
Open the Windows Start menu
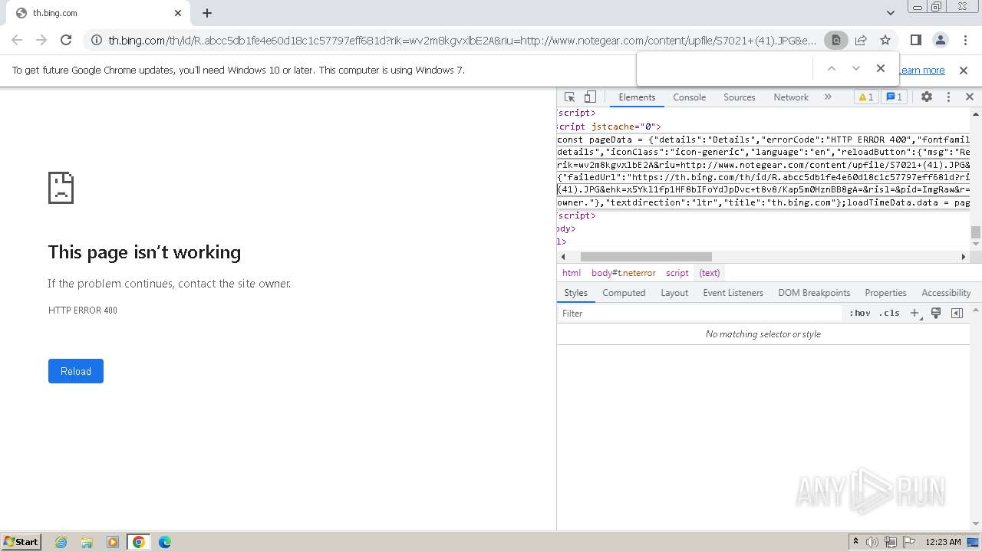click(x=21, y=541)
